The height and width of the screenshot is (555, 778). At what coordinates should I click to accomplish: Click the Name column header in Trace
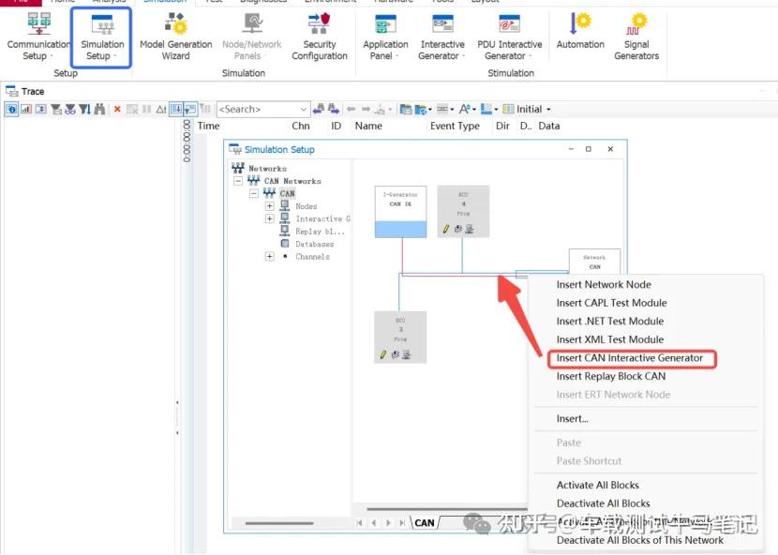[x=368, y=126]
